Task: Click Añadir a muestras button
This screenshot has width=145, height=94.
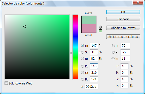Action: point(123,28)
